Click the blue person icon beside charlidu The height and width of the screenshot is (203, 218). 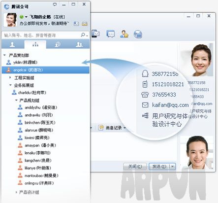pos(14,93)
